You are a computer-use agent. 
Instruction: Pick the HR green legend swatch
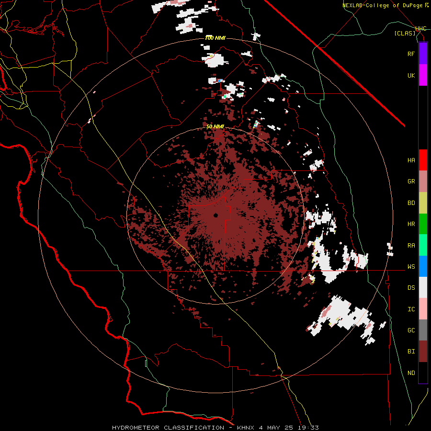[423, 224]
